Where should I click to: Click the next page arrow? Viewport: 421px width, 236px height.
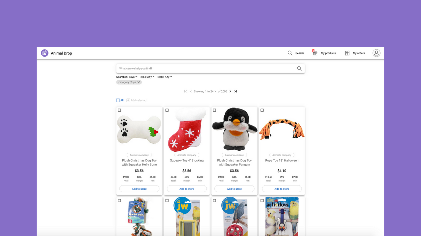click(230, 91)
